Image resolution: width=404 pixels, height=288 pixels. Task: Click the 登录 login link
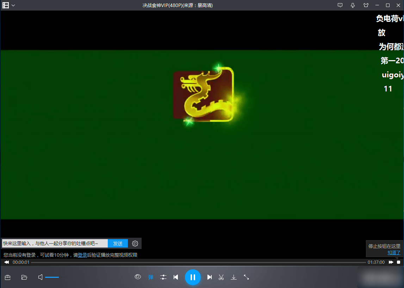82,255
